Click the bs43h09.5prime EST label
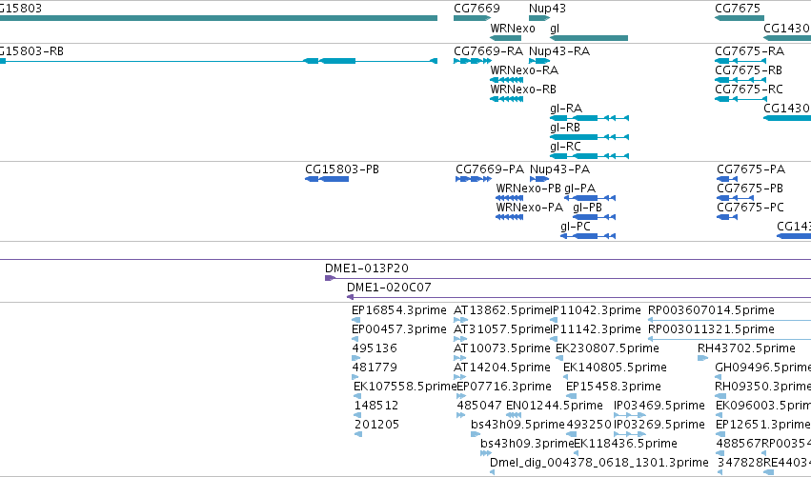Viewport: 811px width, 477px height. [517, 426]
